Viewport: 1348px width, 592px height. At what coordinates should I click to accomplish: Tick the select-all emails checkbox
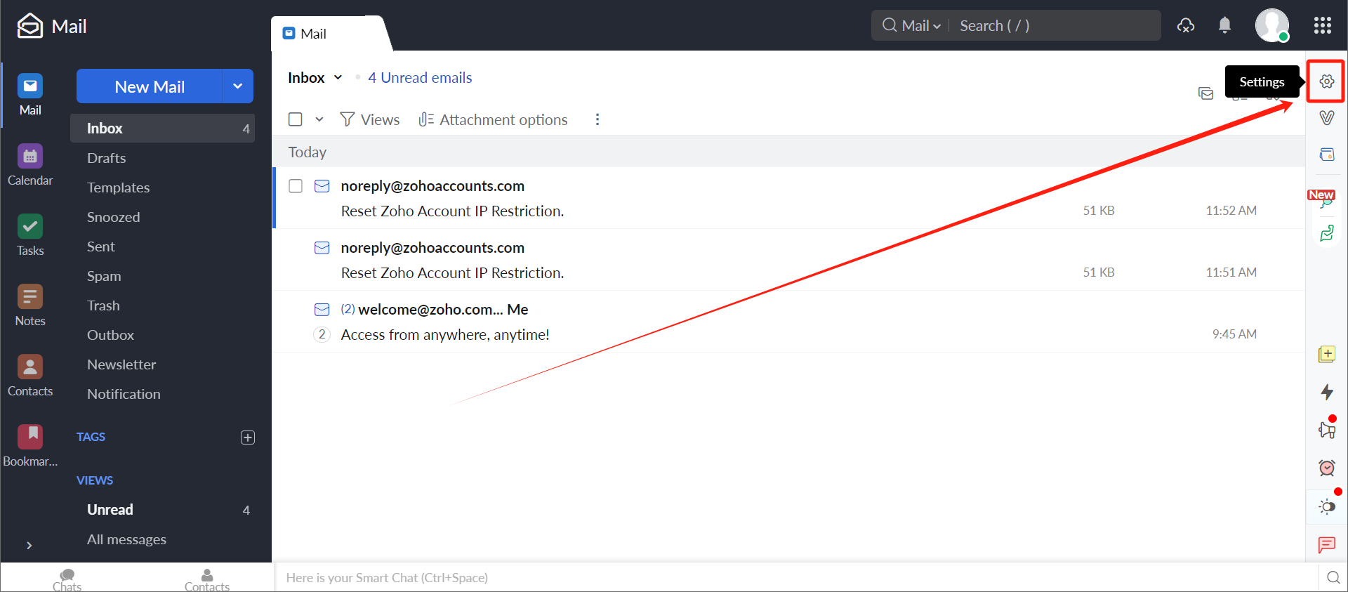point(296,119)
